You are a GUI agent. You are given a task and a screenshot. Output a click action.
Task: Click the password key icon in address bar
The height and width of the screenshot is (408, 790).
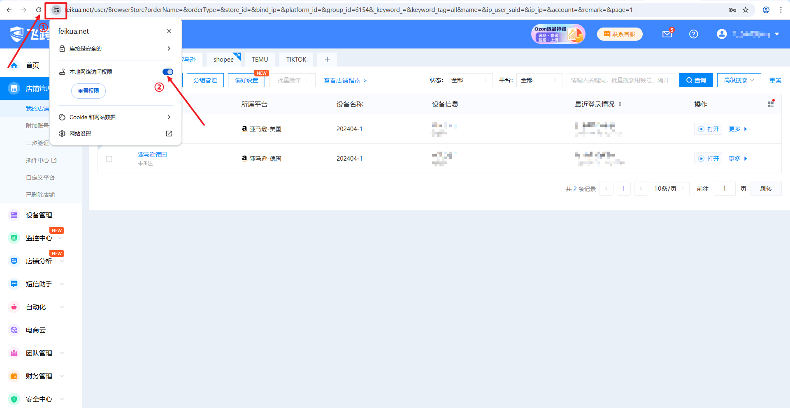[732, 10]
